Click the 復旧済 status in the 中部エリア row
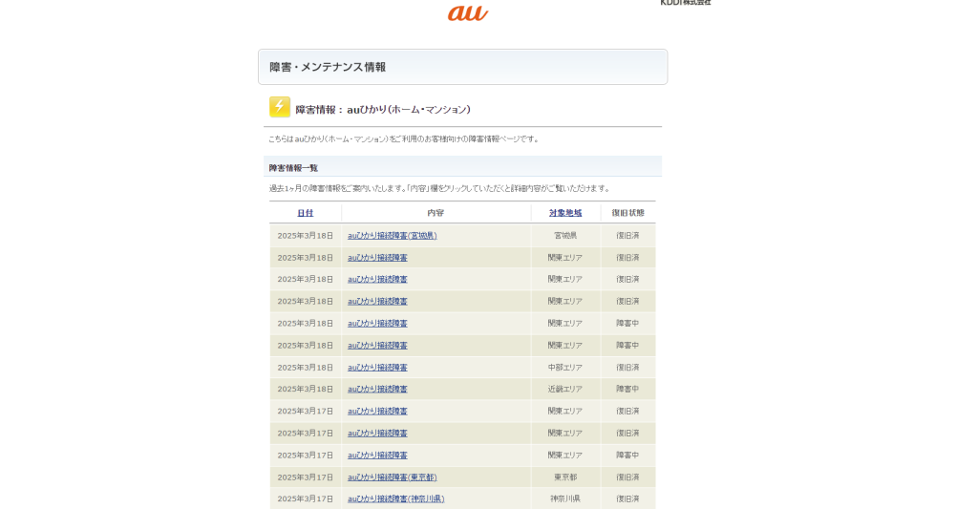978x509 pixels. click(x=627, y=368)
